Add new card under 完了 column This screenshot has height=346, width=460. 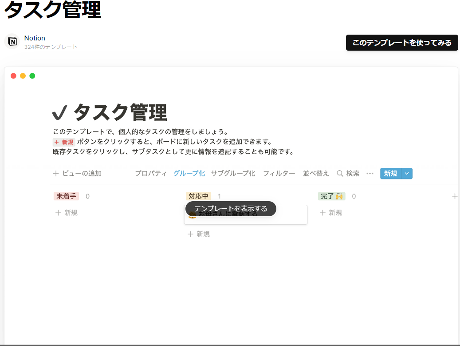[331, 213]
